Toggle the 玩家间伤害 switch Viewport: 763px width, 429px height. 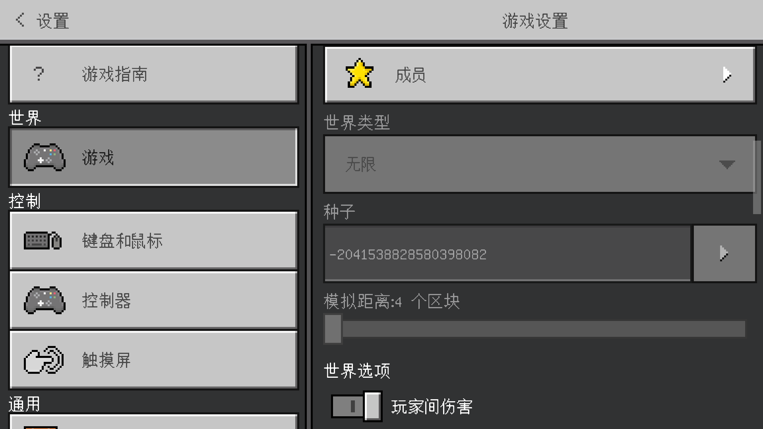click(x=356, y=406)
